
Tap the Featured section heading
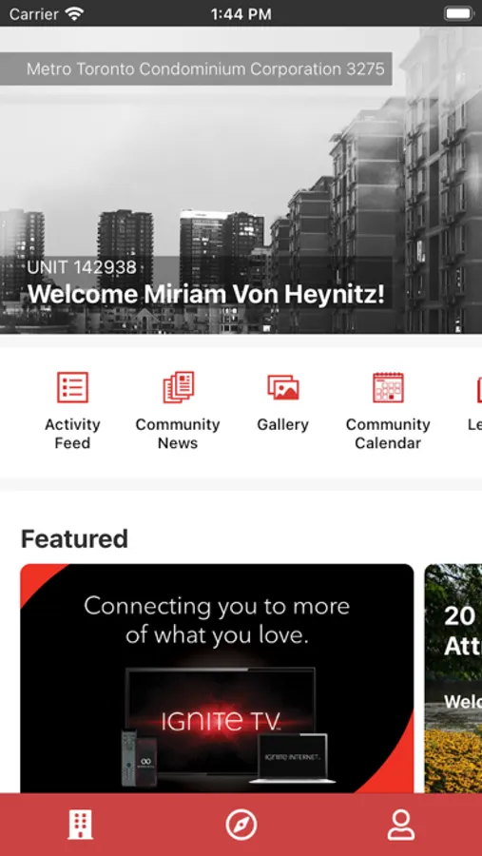coord(74,539)
